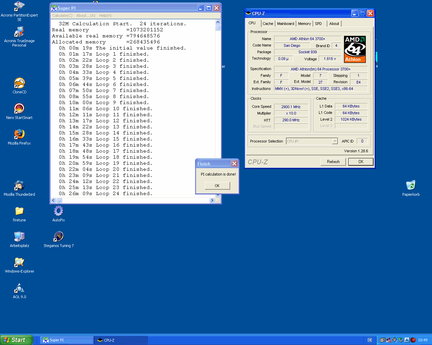Switch to the Cache tab in CPU-Z
The height and width of the screenshot is (345, 432).
(268, 24)
